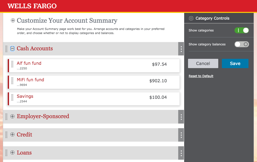Click the Alf fun fund drag handle
Image resolution: width=257 pixels, height=162 pixels.
pos(12,64)
